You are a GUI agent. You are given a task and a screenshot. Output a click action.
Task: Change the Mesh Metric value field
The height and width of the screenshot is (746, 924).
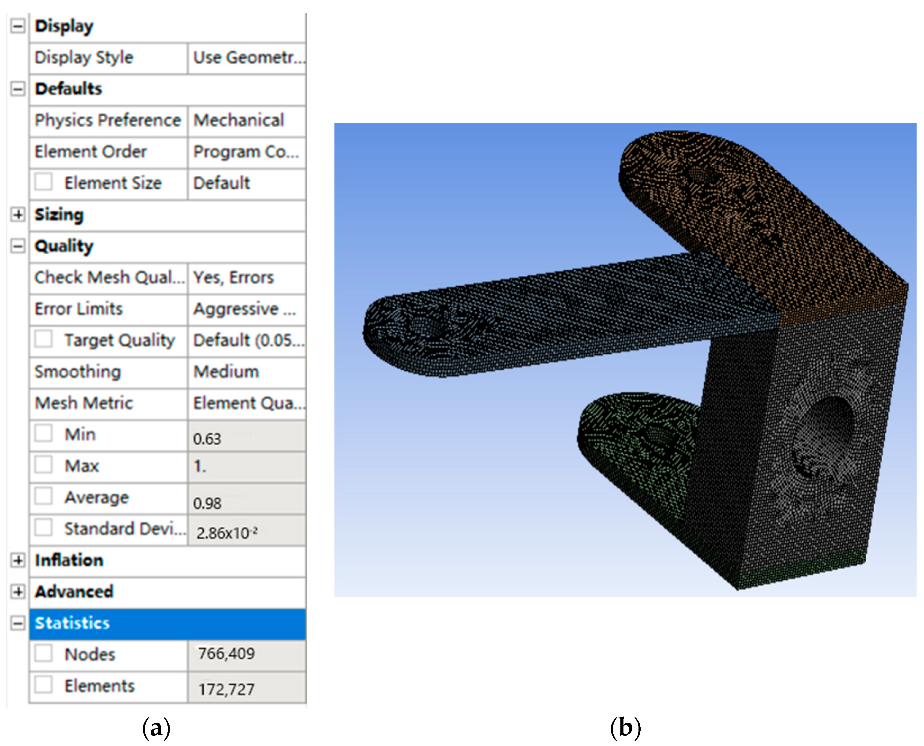(x=247, y=403)
